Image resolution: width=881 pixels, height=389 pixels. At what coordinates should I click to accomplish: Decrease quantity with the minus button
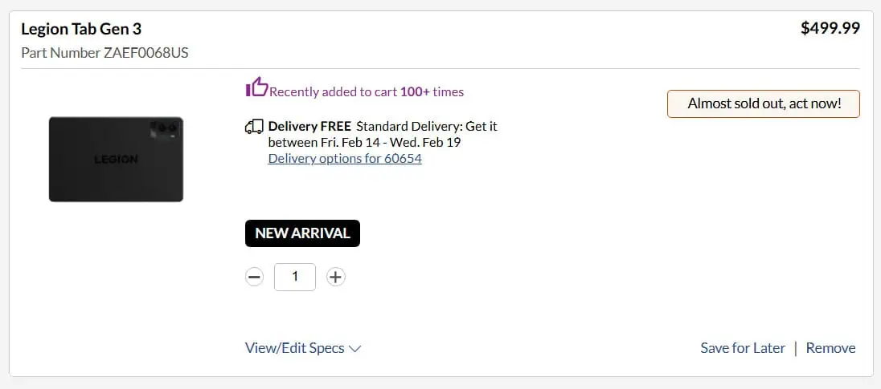pos(254,277)
